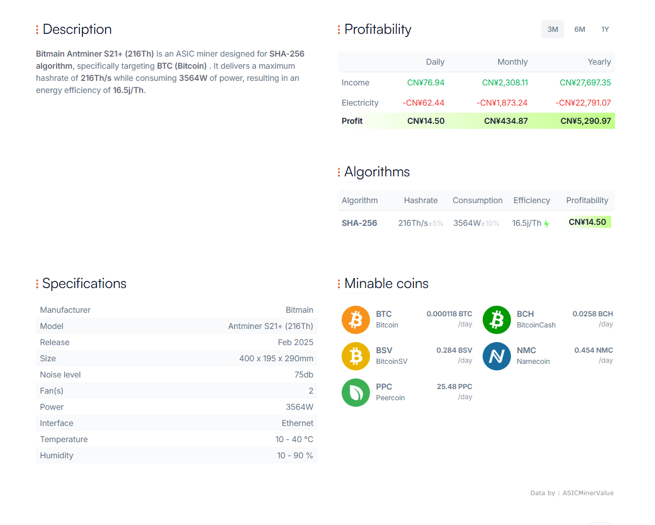Viewport: 655px width, 525px height.
Task: Click the Efficiency column header
Action: pos(532,200)
